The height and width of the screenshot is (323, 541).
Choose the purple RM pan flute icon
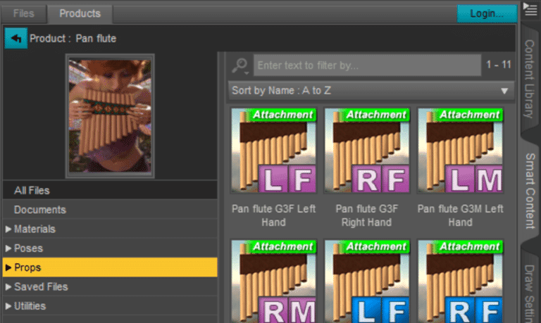click(273, 281)
